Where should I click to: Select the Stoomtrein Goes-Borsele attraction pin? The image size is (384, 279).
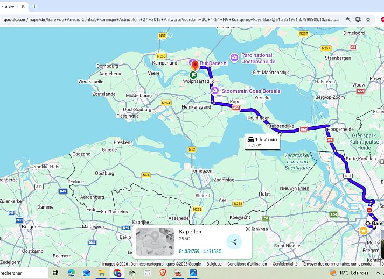(x=215, y=91)
